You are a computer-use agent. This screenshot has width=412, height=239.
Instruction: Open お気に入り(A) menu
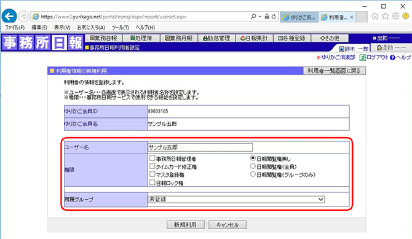pos(91,27)
